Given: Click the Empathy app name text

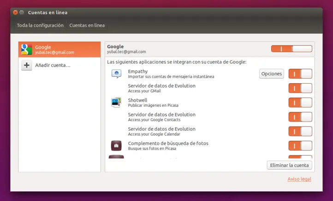Looking at the screenshot, I should (138, 71).
